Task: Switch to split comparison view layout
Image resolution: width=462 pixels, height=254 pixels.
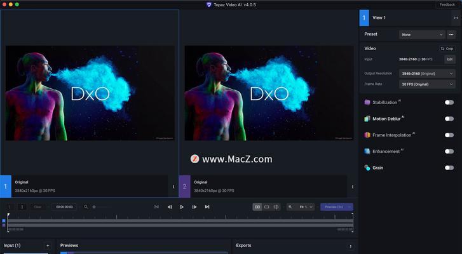Action: tap(276, 207)
